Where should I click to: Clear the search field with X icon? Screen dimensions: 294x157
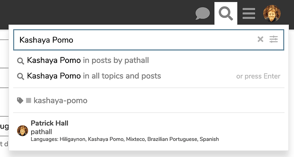click(260, 39)
